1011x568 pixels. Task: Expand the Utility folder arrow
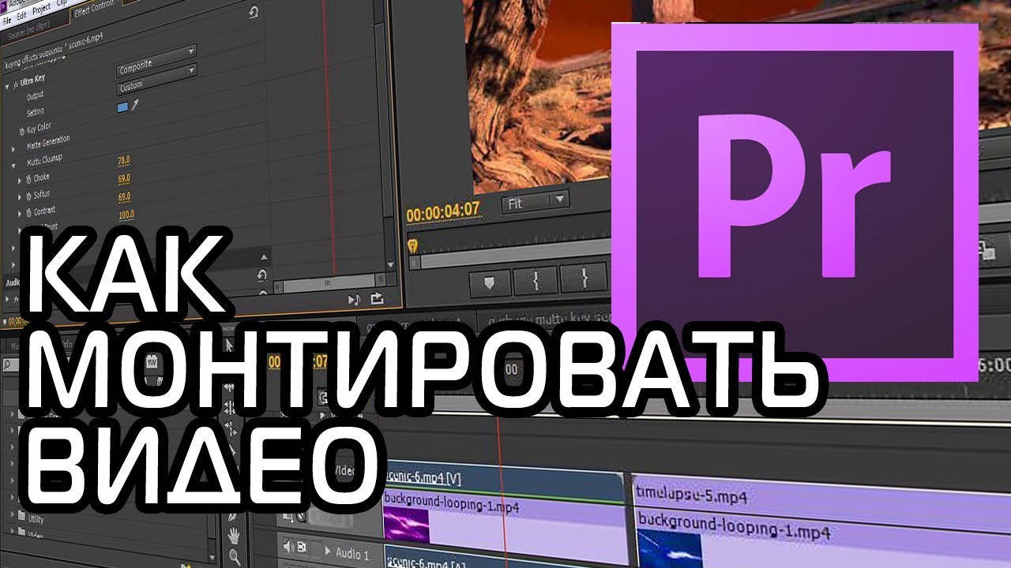11,516
